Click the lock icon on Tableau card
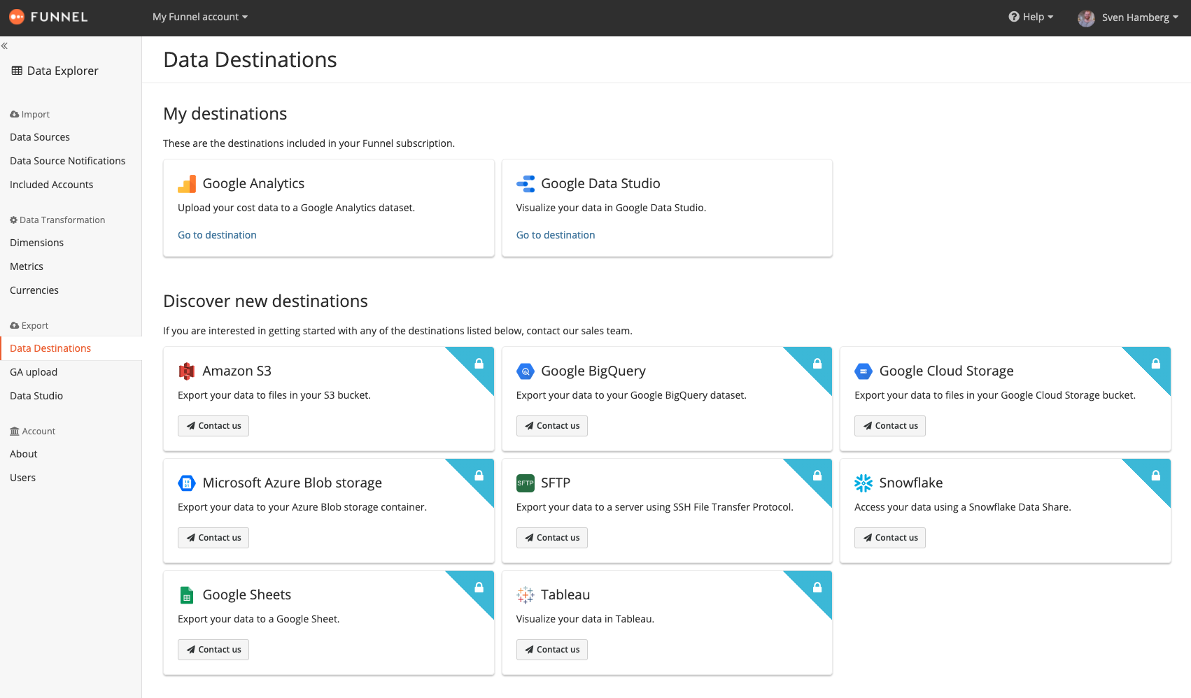This screenshot has width=1191, height=698. pyautogui.click(x=817, y=587)
